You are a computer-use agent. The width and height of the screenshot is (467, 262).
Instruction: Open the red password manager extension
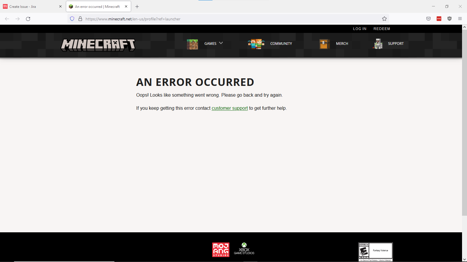pyautogui.click(x=439, y=19)
